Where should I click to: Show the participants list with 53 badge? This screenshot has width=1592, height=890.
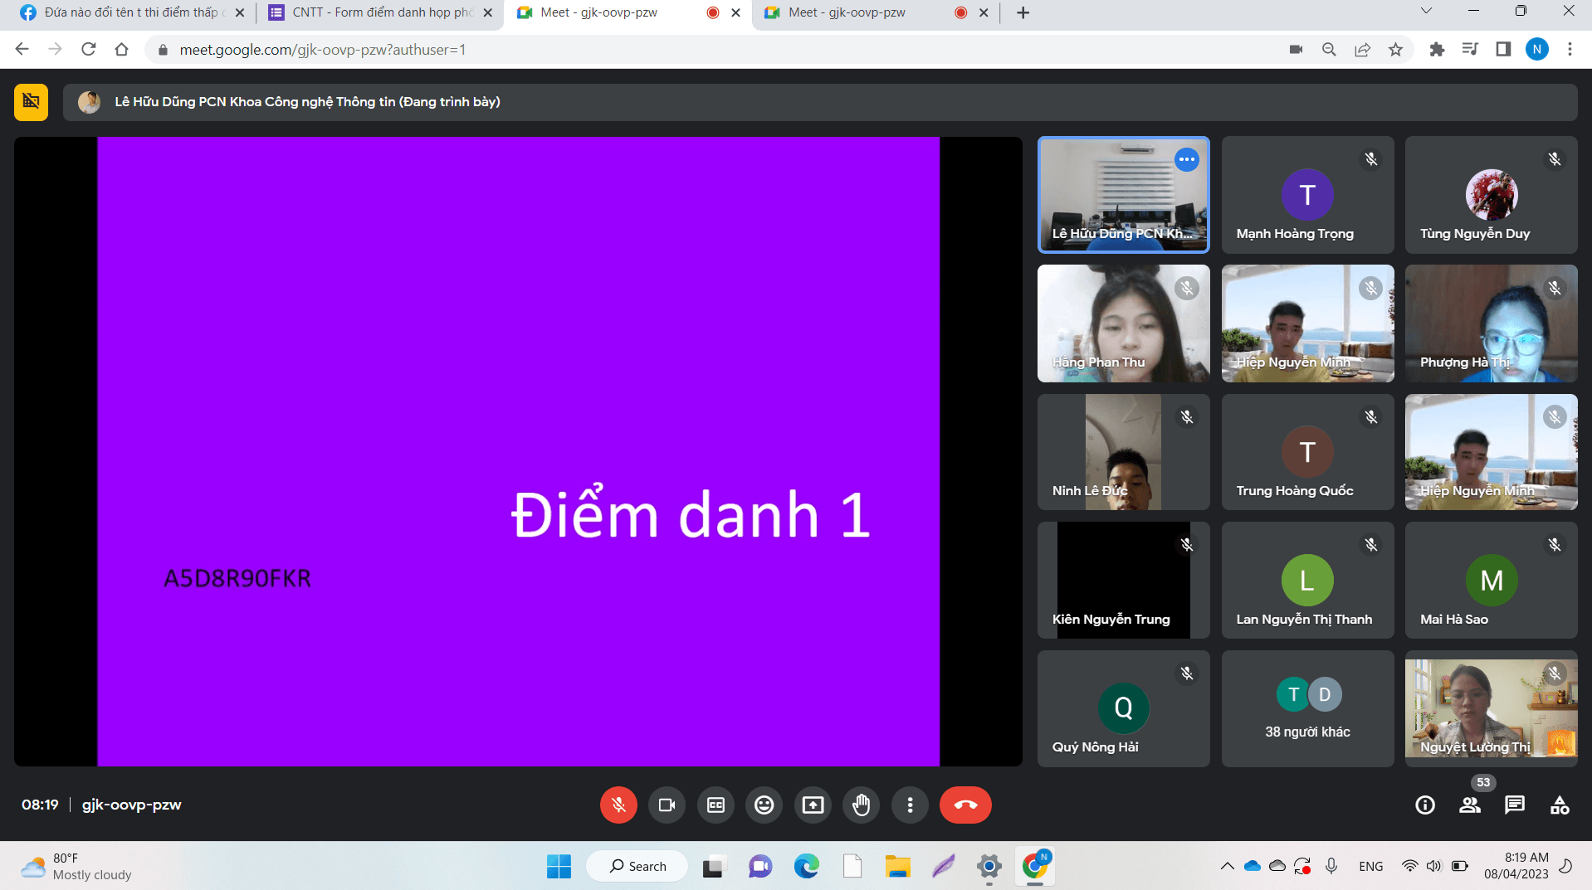[x=1470, y=805]
